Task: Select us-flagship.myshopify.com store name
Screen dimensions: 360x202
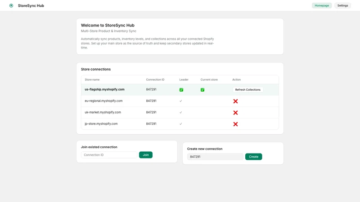Action: (104, 89)
